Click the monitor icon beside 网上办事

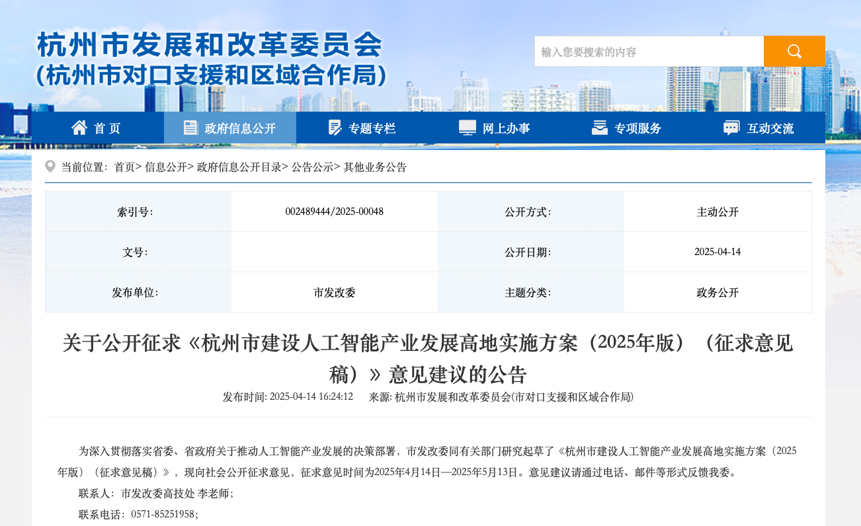click(x=468, y=128)
